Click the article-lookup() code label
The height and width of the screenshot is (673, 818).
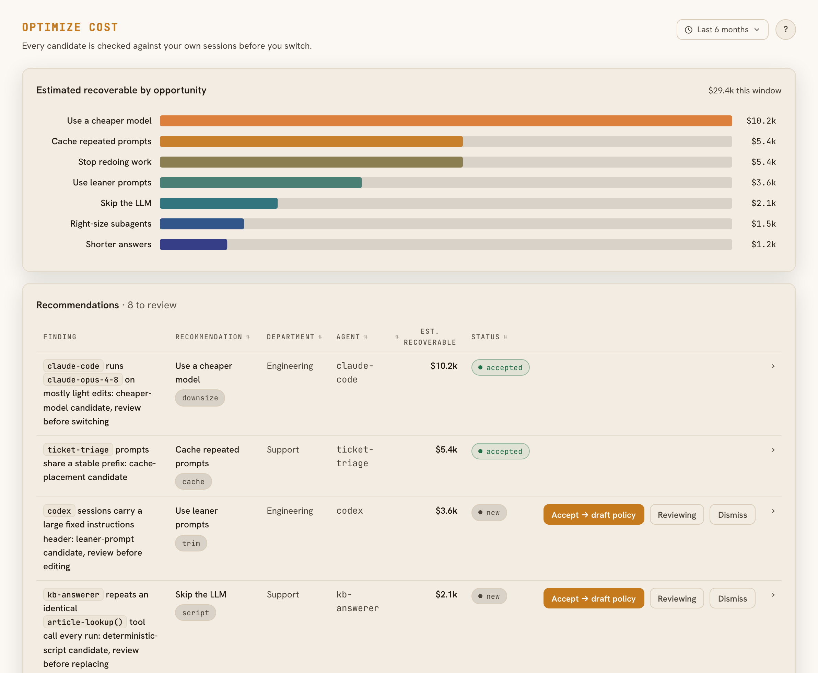pyautogui.click(x=85, y=622)
